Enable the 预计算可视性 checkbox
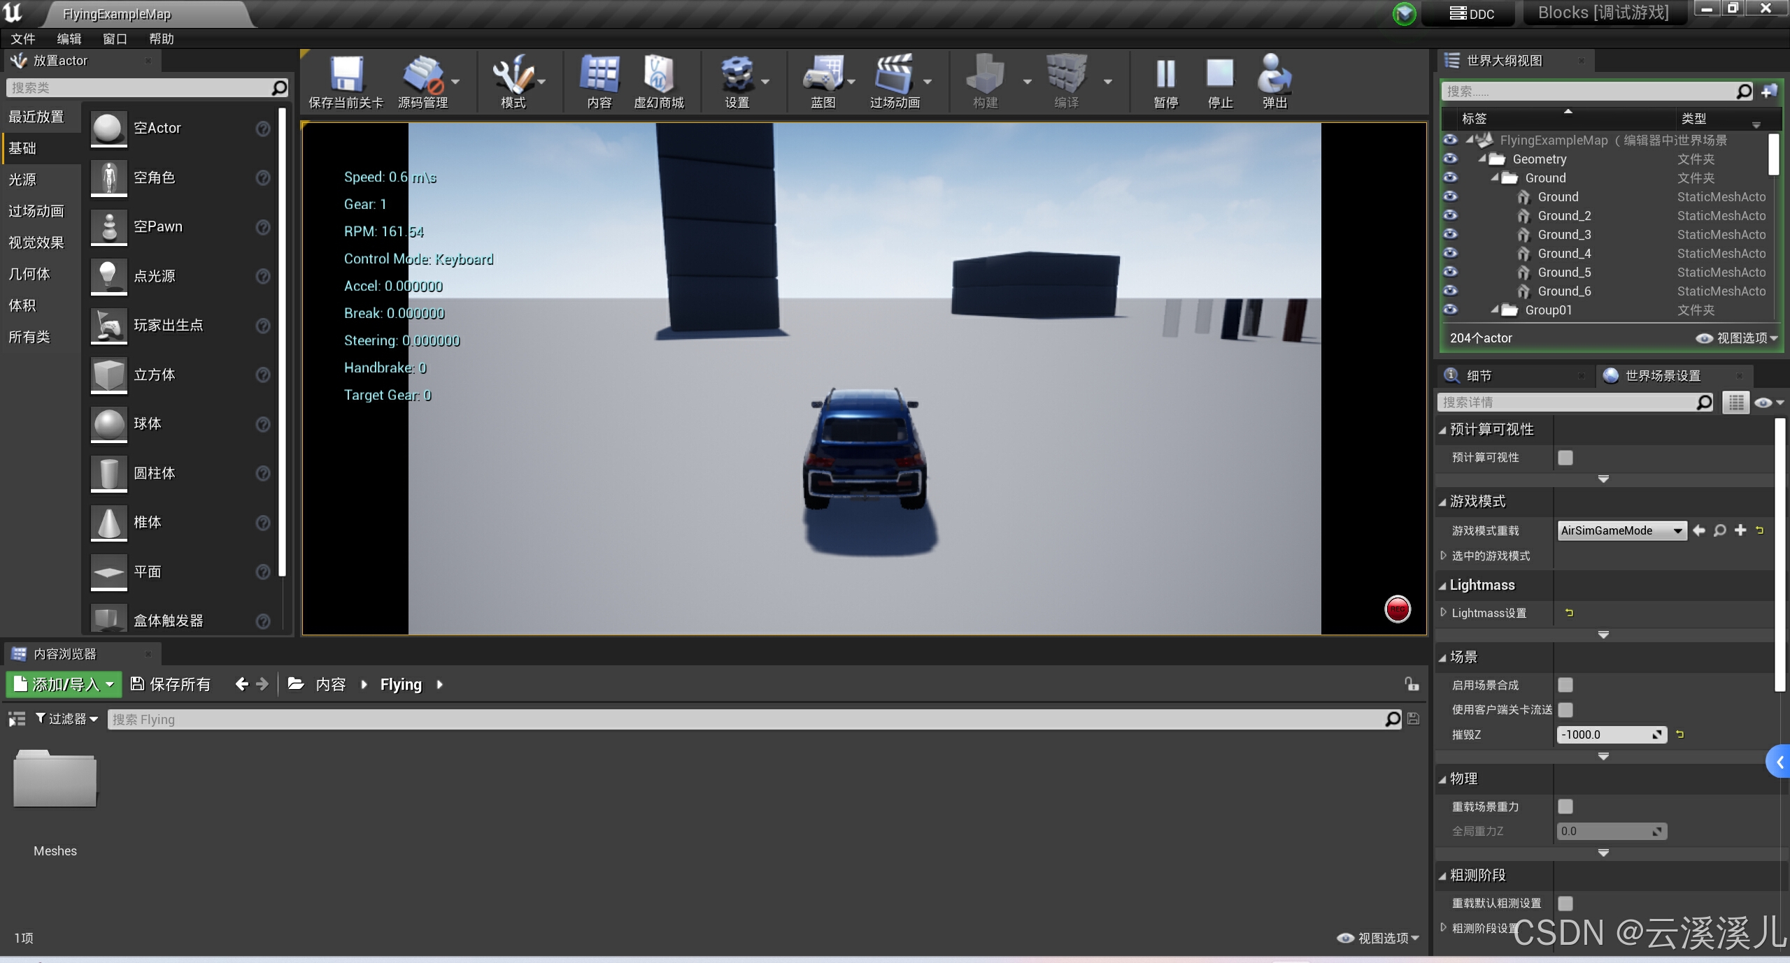Viewport: 1790px width, 963px height. (x=1565, y=458)
